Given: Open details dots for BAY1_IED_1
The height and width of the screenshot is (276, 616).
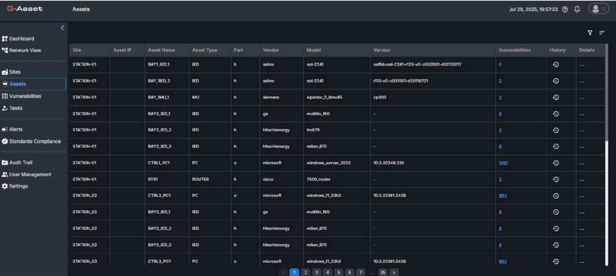Looking at the screenshot, I should click(x=582, y=65).
